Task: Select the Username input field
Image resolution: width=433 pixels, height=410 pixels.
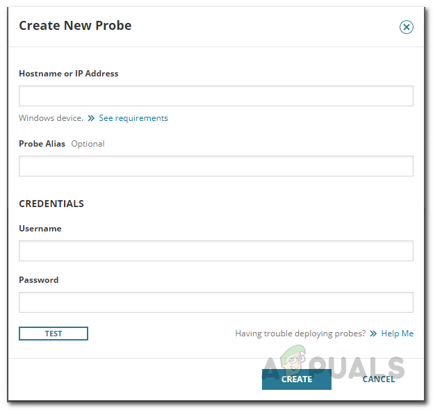Action: (x=215, y=251)
